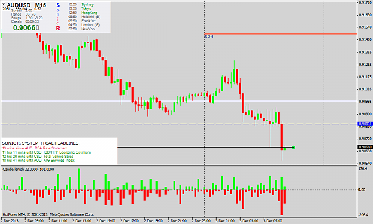The width and height of the screenshot is (373, 224).
Task: Click the SONIC R. SYSTEM FFCAL HEADLINES heading
Action: (41, 143)
